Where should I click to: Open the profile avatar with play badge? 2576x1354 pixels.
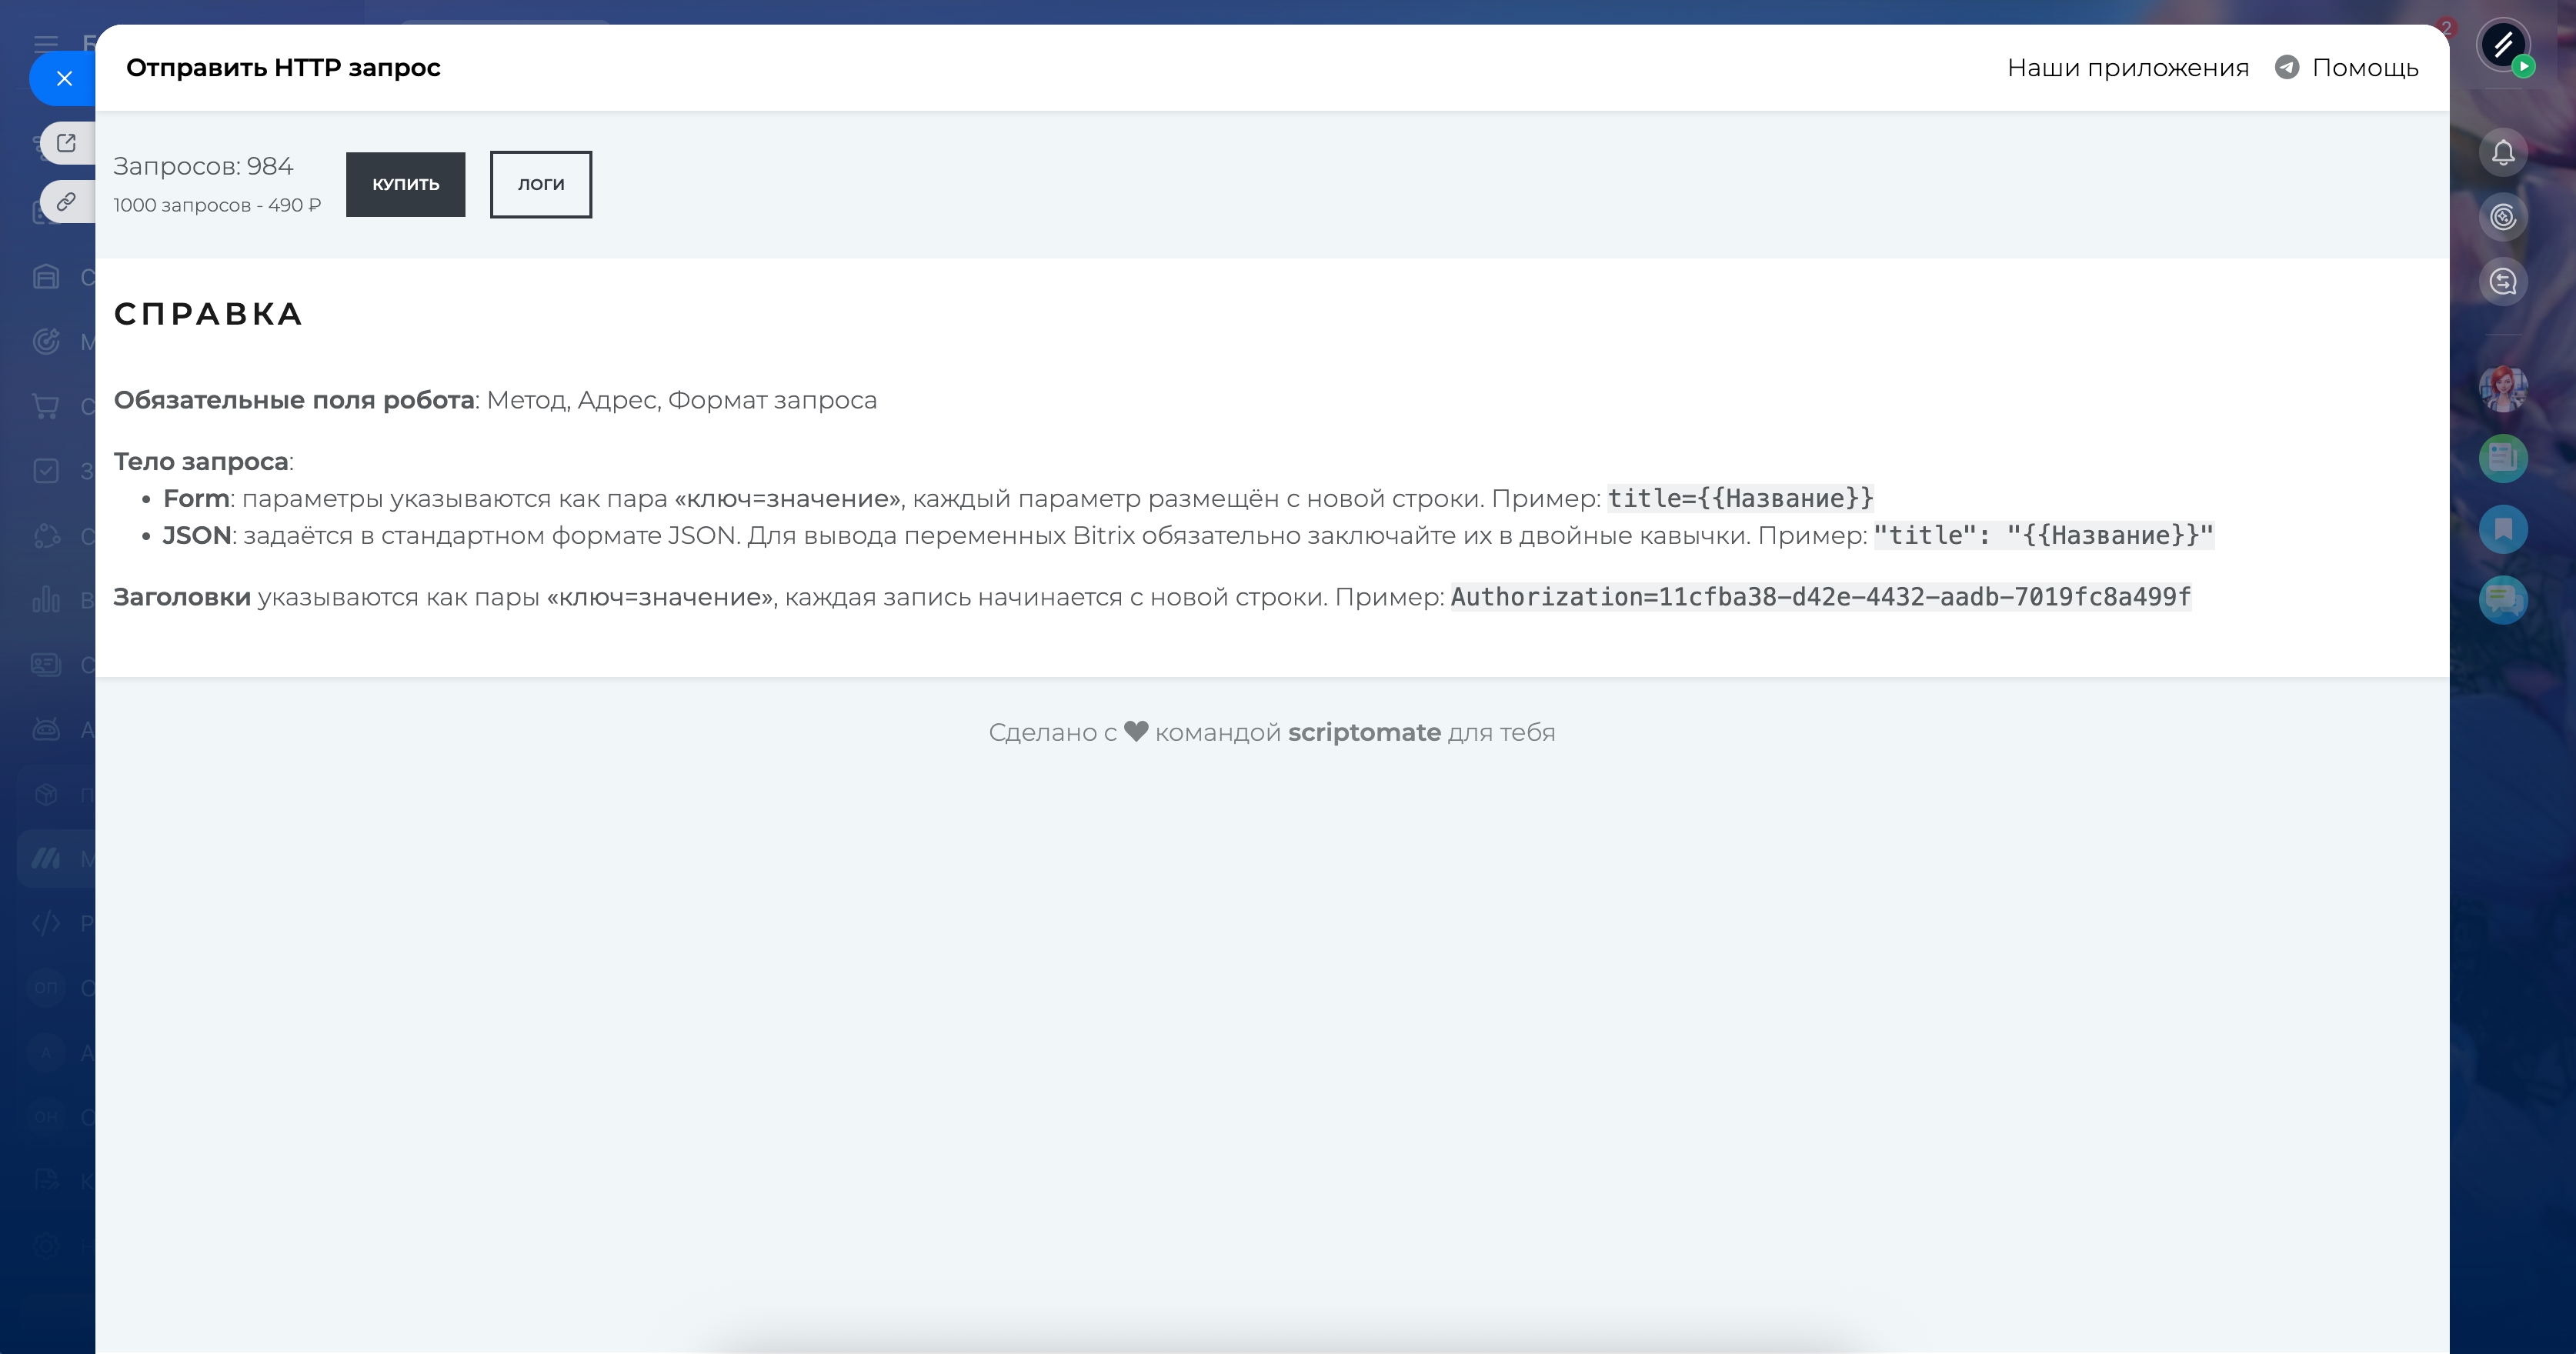click(2502, 45)
